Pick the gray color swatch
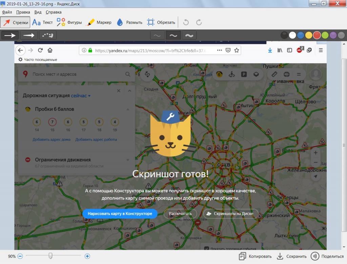The width and height of the screenshot is (347, 264). (341, 35)
